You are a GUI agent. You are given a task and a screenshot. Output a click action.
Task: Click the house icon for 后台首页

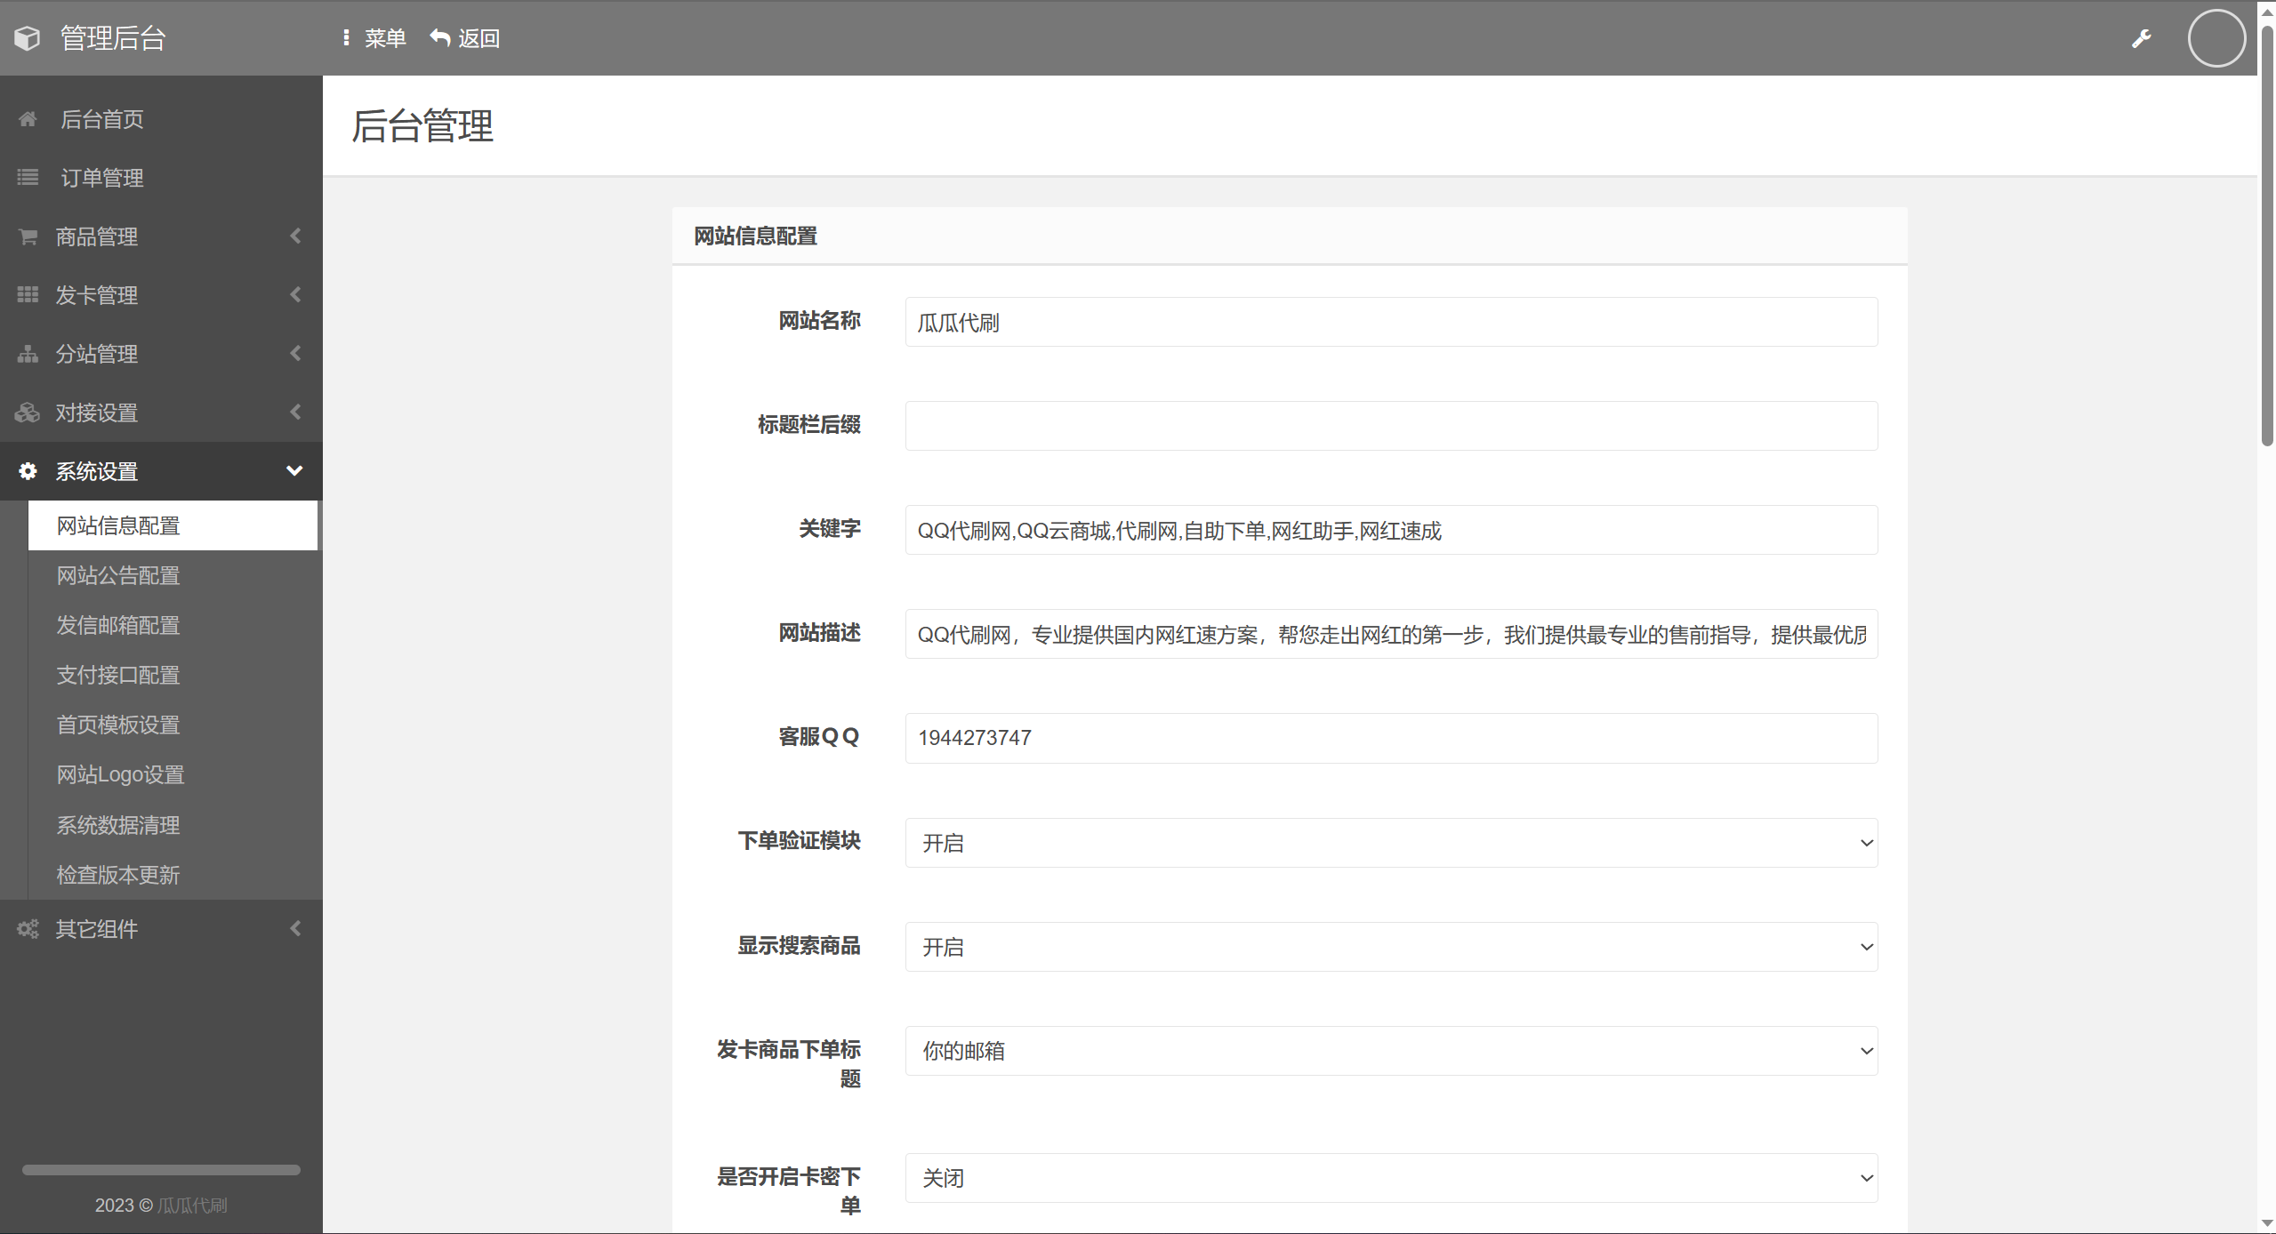click(28, 119)
